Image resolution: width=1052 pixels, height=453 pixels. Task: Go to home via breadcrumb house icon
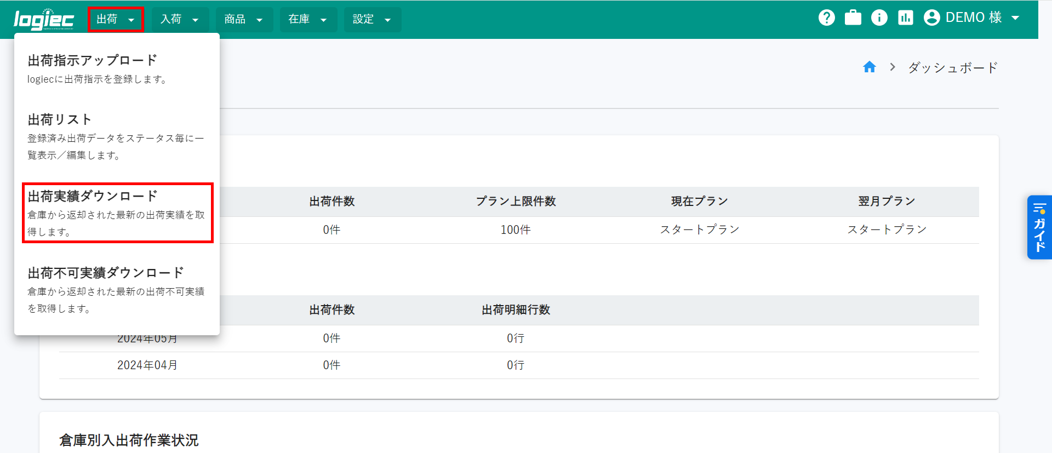pyautogui.click(x=869, y=67)
